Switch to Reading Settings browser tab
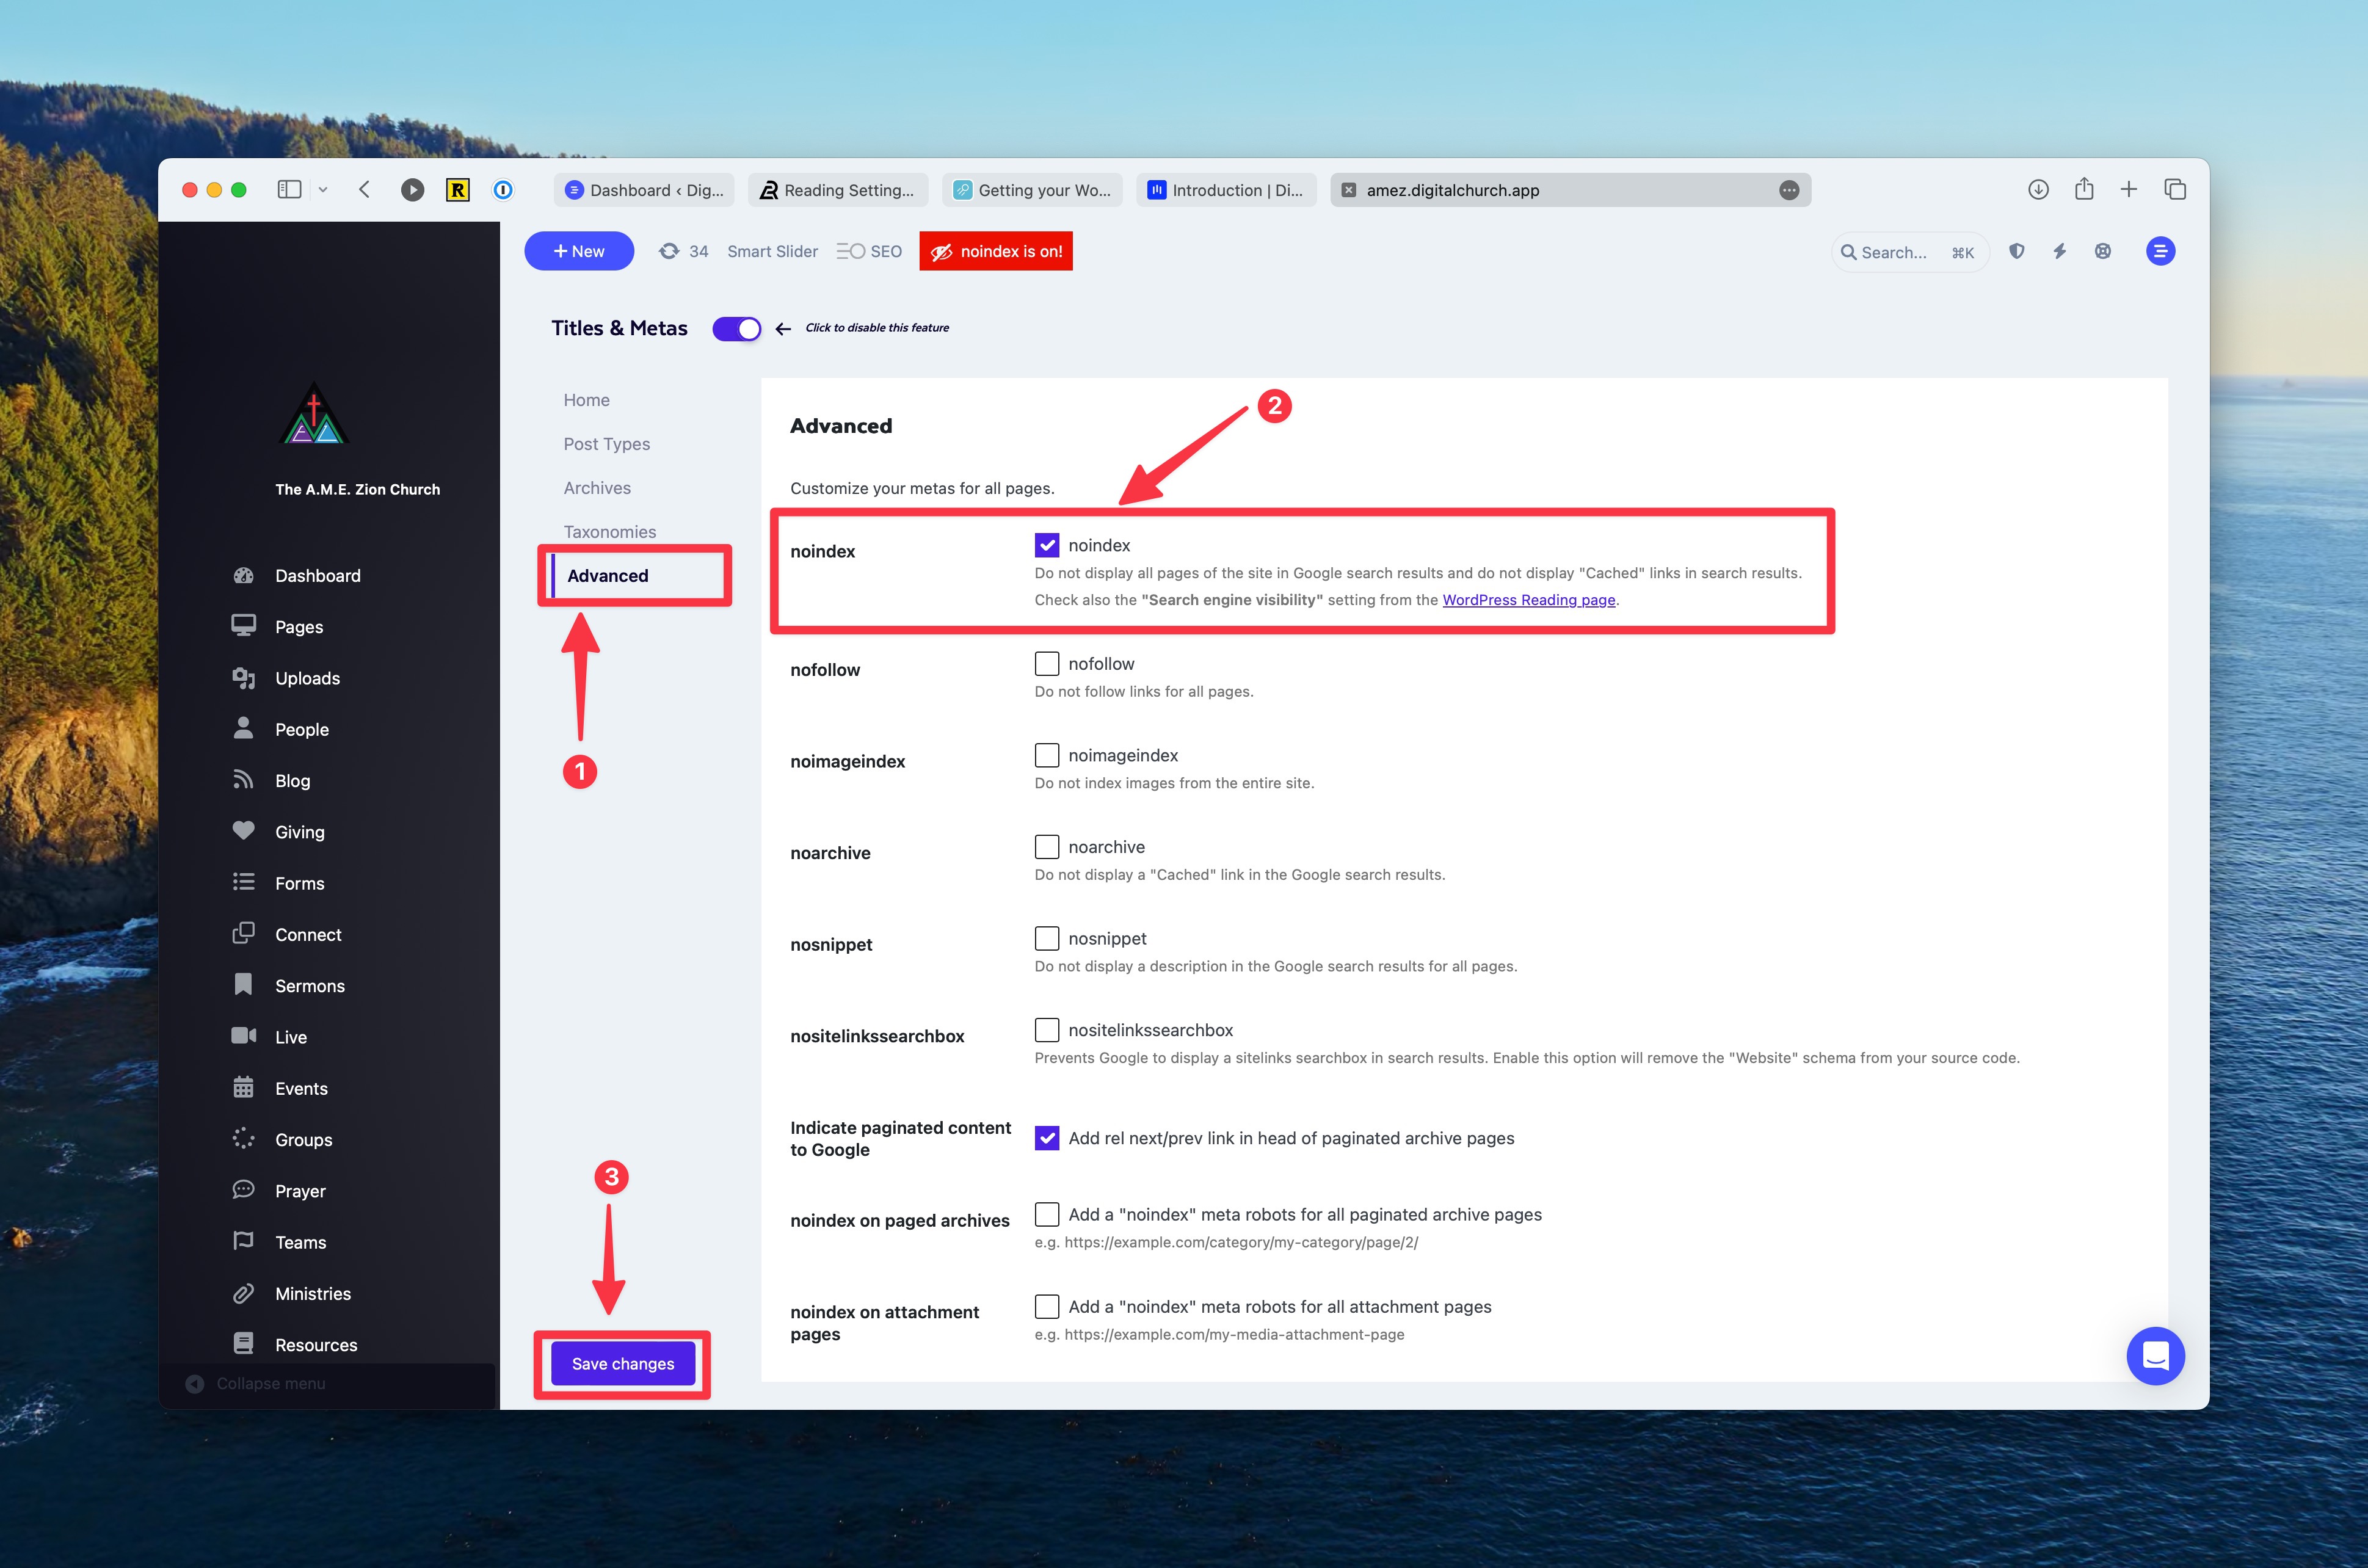 point(838,190)
